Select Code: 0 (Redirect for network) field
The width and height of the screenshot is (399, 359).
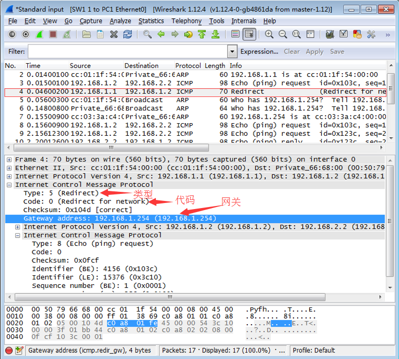coord(86,201)
